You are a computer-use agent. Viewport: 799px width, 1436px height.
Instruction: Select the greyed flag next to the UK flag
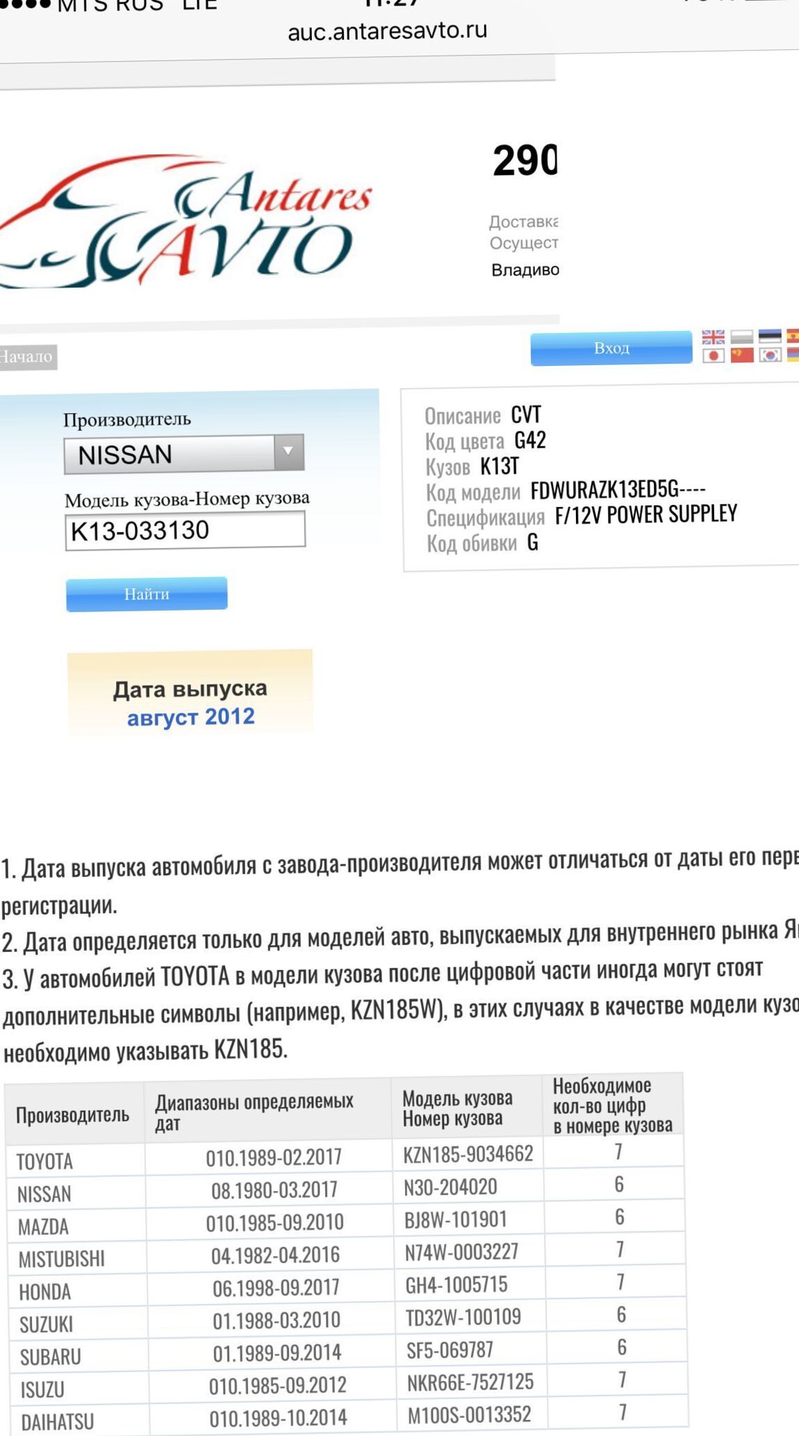click(x=741, y=337)
